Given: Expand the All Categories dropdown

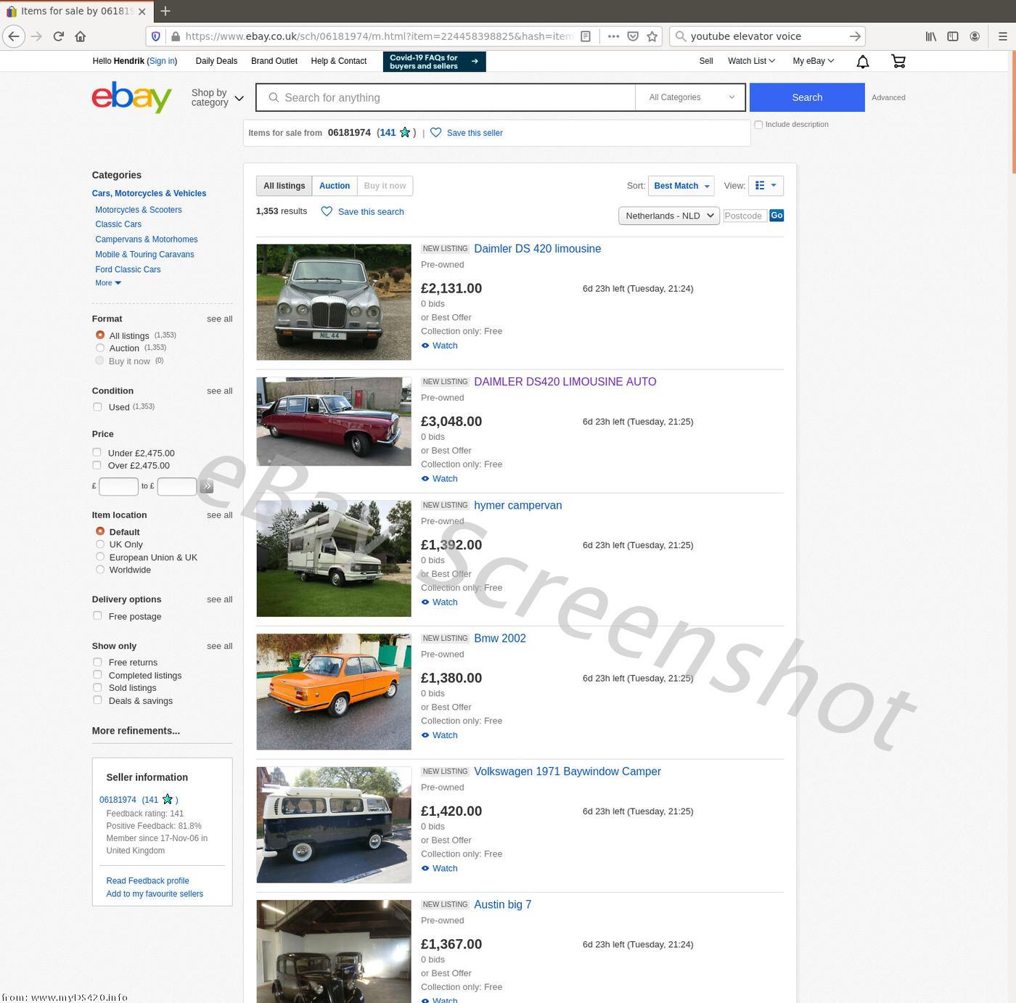Looking at the screenshot, I should point(690,97).
